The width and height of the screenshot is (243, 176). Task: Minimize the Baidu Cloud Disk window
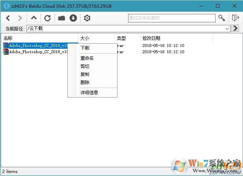[x=201, y=6]
